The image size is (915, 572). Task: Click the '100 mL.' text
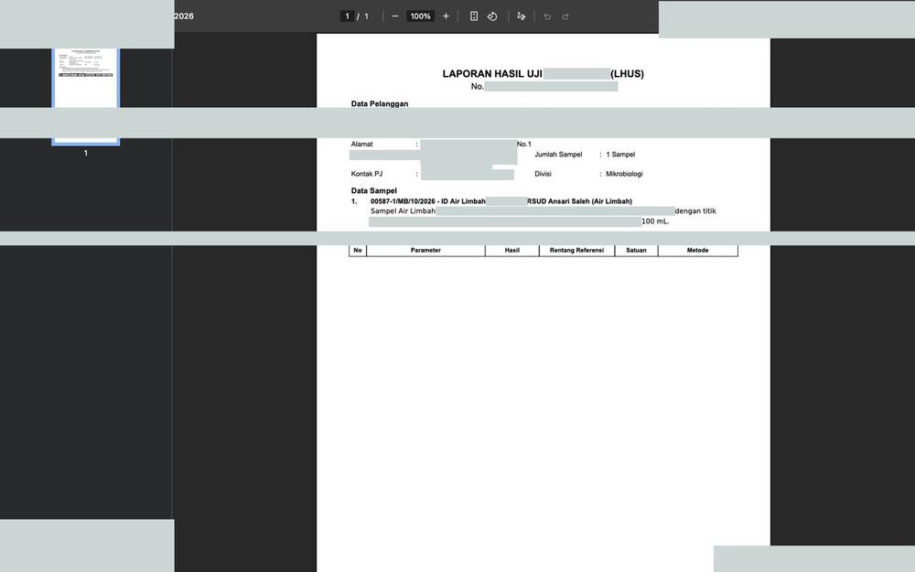pyautogui.click(x=655, y=221)
